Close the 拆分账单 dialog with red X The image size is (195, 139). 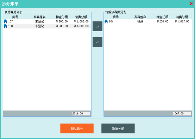coord(191,4)
